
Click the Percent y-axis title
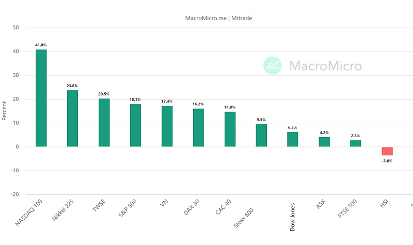pyautogui.click(x=5, y=111)
